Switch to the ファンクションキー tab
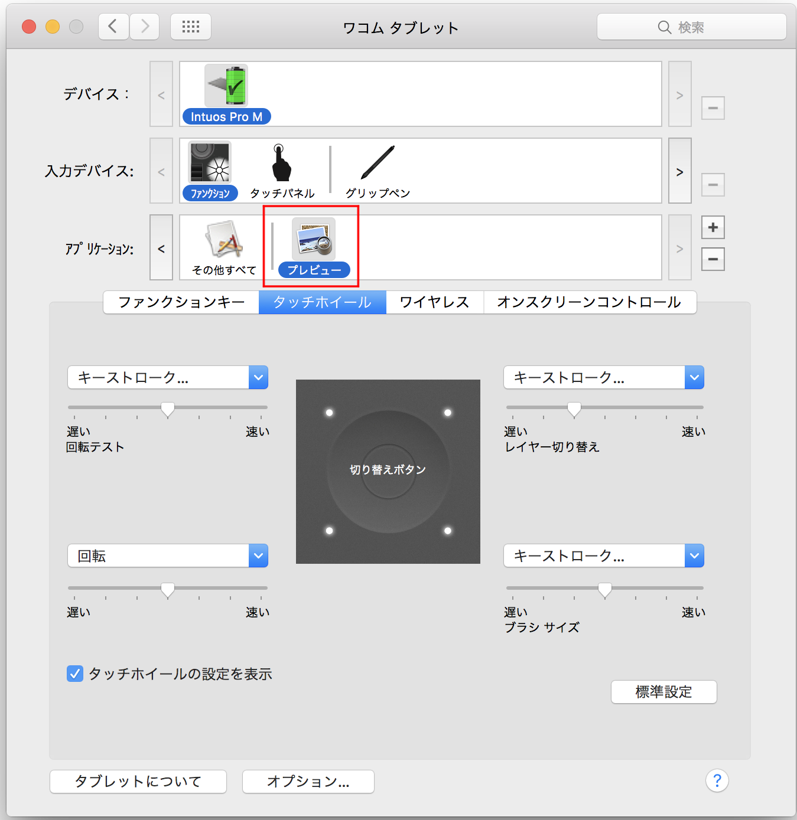 (181, 302)
